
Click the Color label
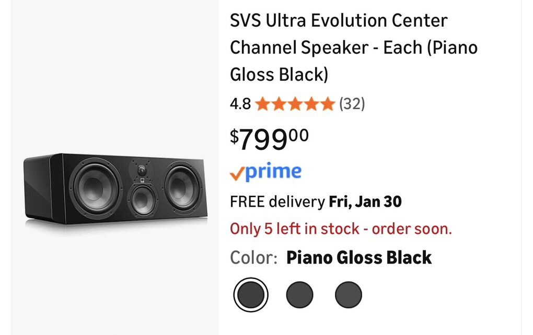pos(253,258)
